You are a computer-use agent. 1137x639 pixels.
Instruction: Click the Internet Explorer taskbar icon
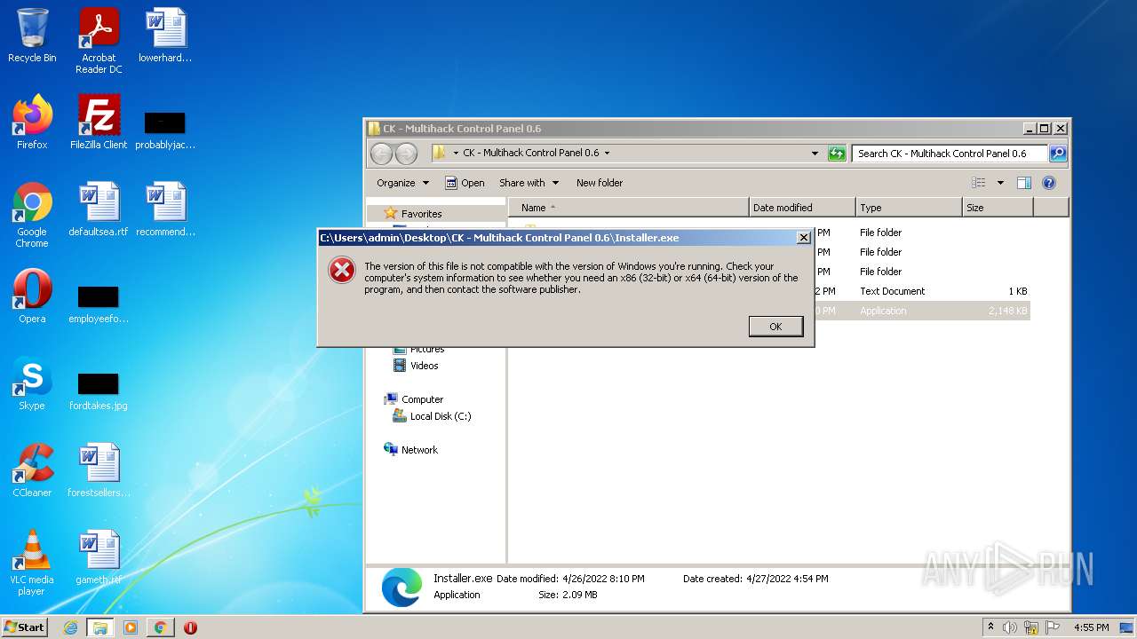pos(71,627)
